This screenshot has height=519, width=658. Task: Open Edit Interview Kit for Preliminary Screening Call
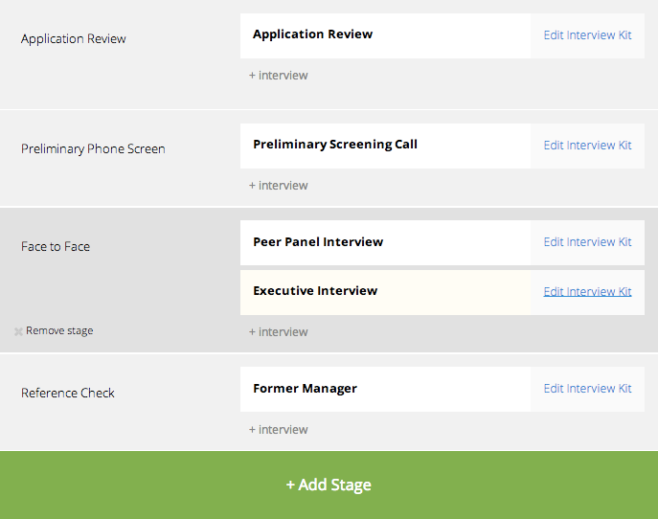pyautogui.click(x=587, y=146)
